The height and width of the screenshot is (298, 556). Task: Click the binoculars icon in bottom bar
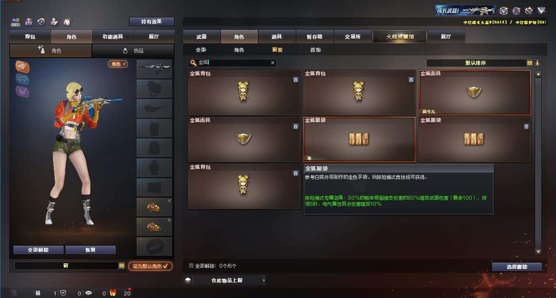[38, 293]
